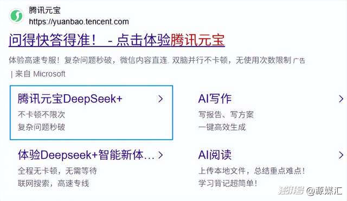Click the 不卡顿不限次 description line

click(41, 114)
